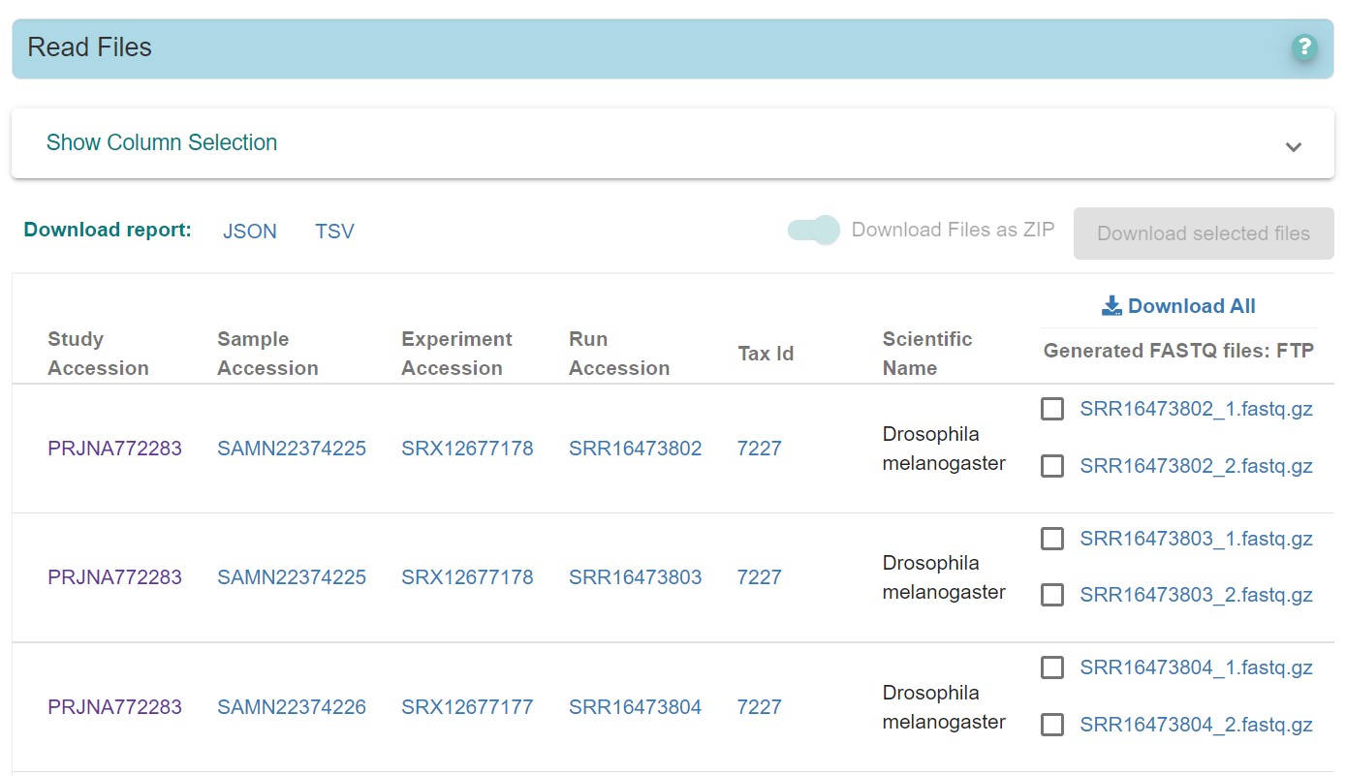Open experiment SRX12677178 in SRR16473802 row
Viewport: 1346px width, 776px height.
point(467,449)
